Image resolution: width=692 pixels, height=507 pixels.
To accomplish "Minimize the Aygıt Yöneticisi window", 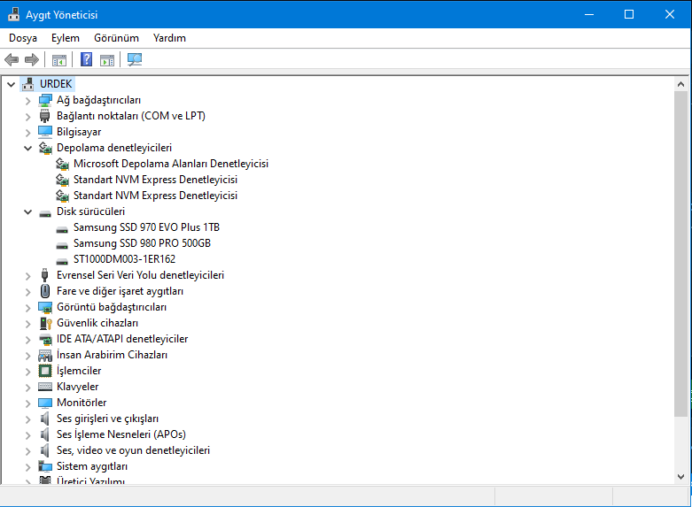I will [589, 14].
